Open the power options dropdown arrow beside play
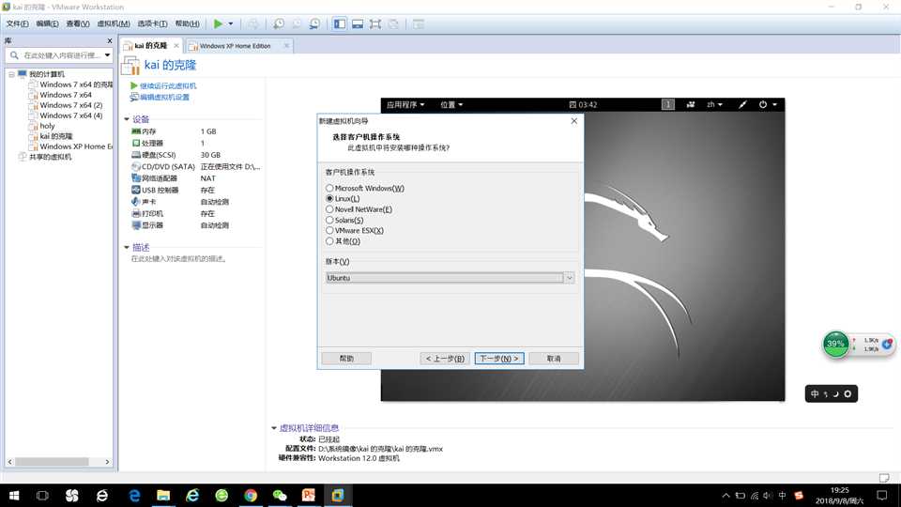 [x=231, y=23]
